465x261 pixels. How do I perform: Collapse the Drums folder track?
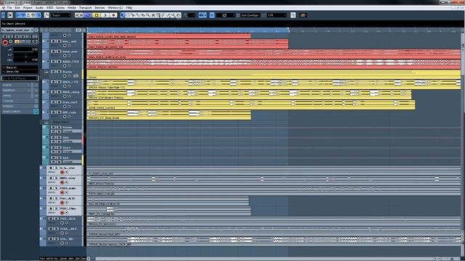pyautogui.click(x=46, y=72)
